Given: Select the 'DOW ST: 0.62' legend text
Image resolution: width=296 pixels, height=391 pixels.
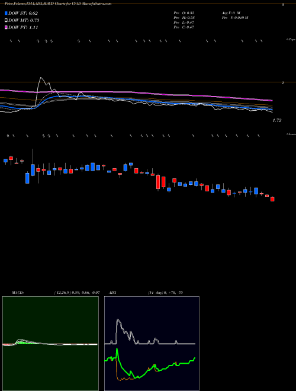Looking at the screenshot, I should tap(23, 14).
